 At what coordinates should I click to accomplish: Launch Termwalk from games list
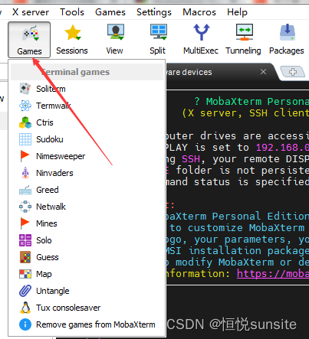pyautogui.click(x=87, y=106)
